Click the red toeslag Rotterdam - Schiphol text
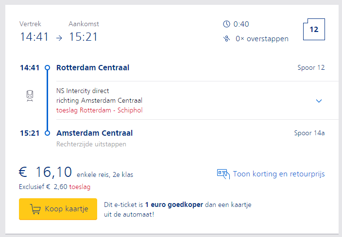 click(x=100, y=110)
